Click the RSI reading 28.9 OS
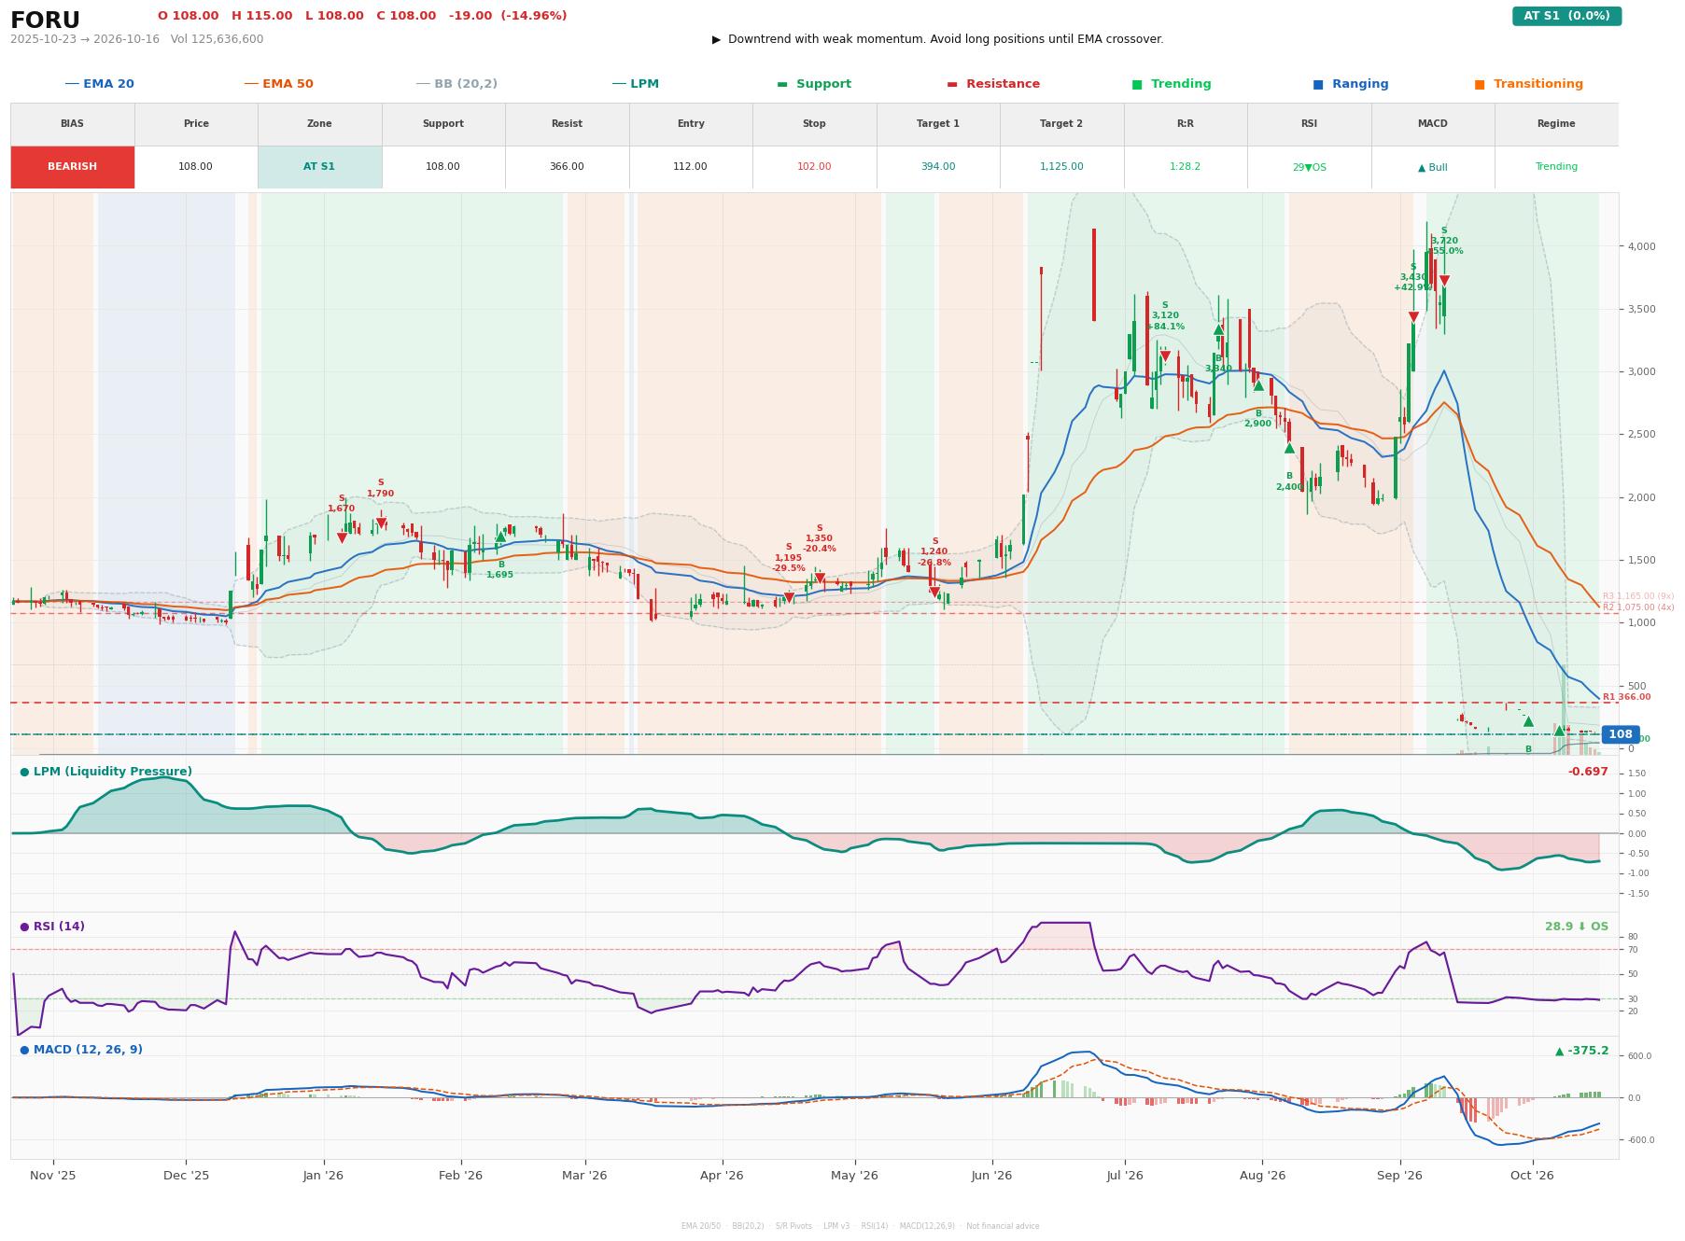 coord(1577,927)
